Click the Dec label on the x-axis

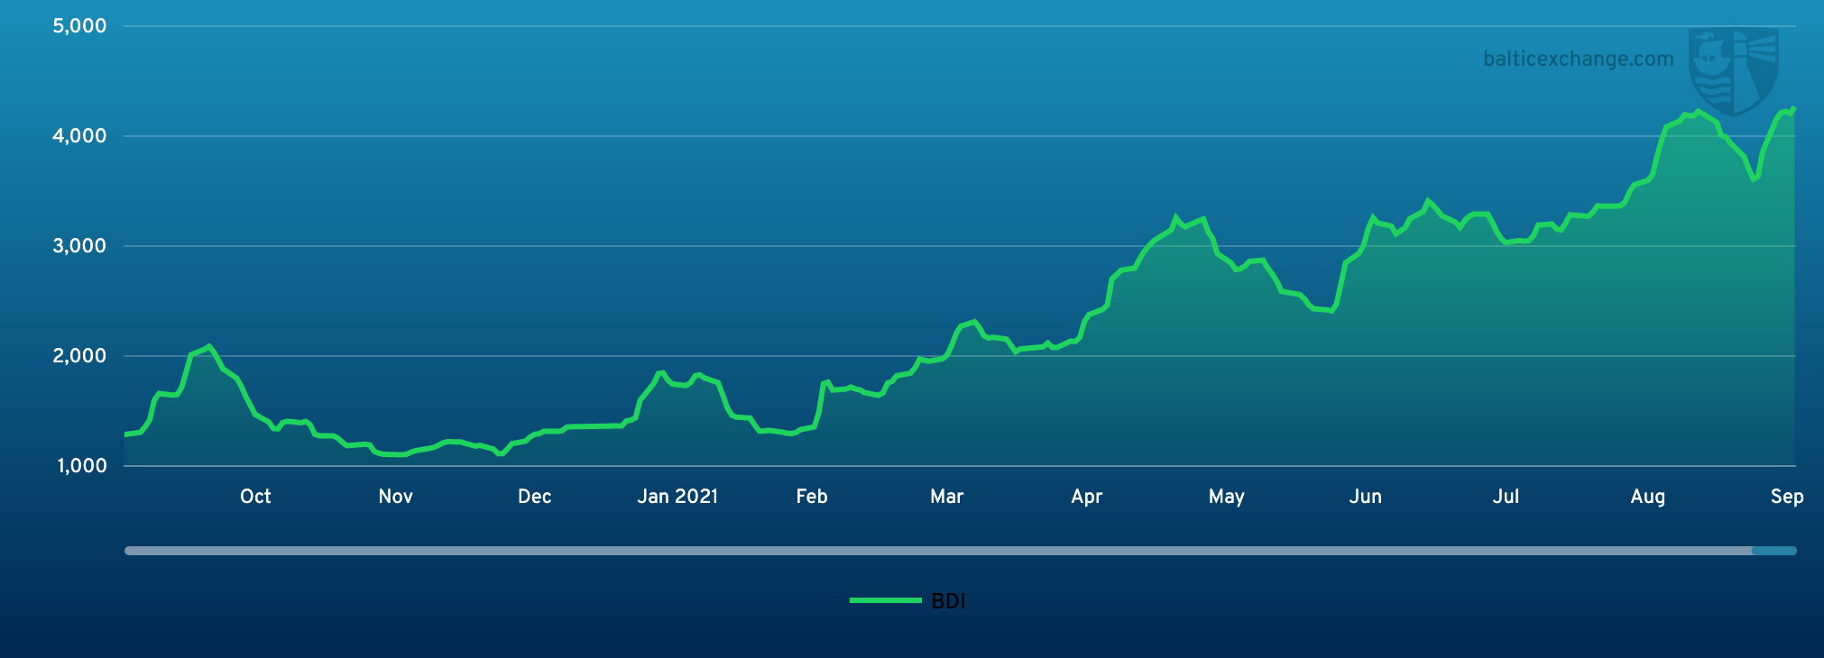pos(534,497)
